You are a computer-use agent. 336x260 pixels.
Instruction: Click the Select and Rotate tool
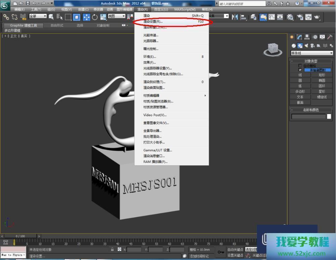pyautogui.click(x=95, y=17)
